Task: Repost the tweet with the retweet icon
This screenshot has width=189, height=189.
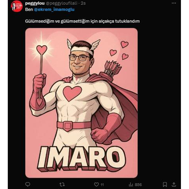Action: 62,185
